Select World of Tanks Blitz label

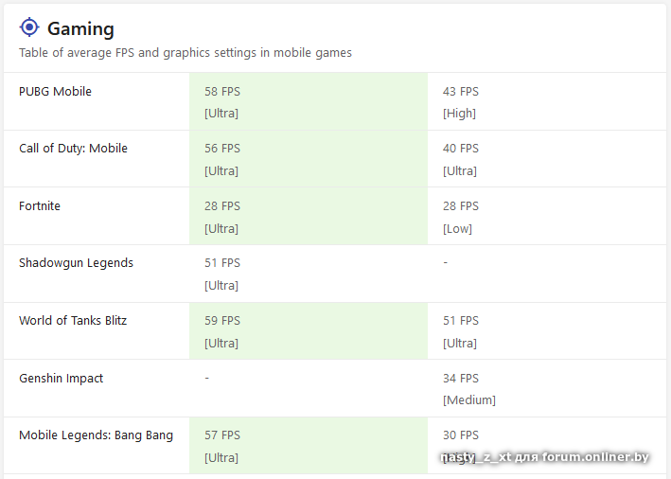coord(73,321)
